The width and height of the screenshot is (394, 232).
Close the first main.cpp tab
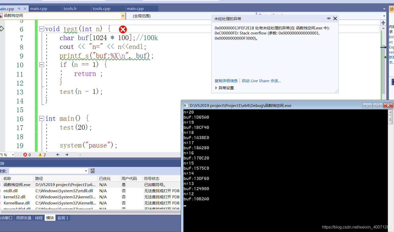click(x=25, y=8)
